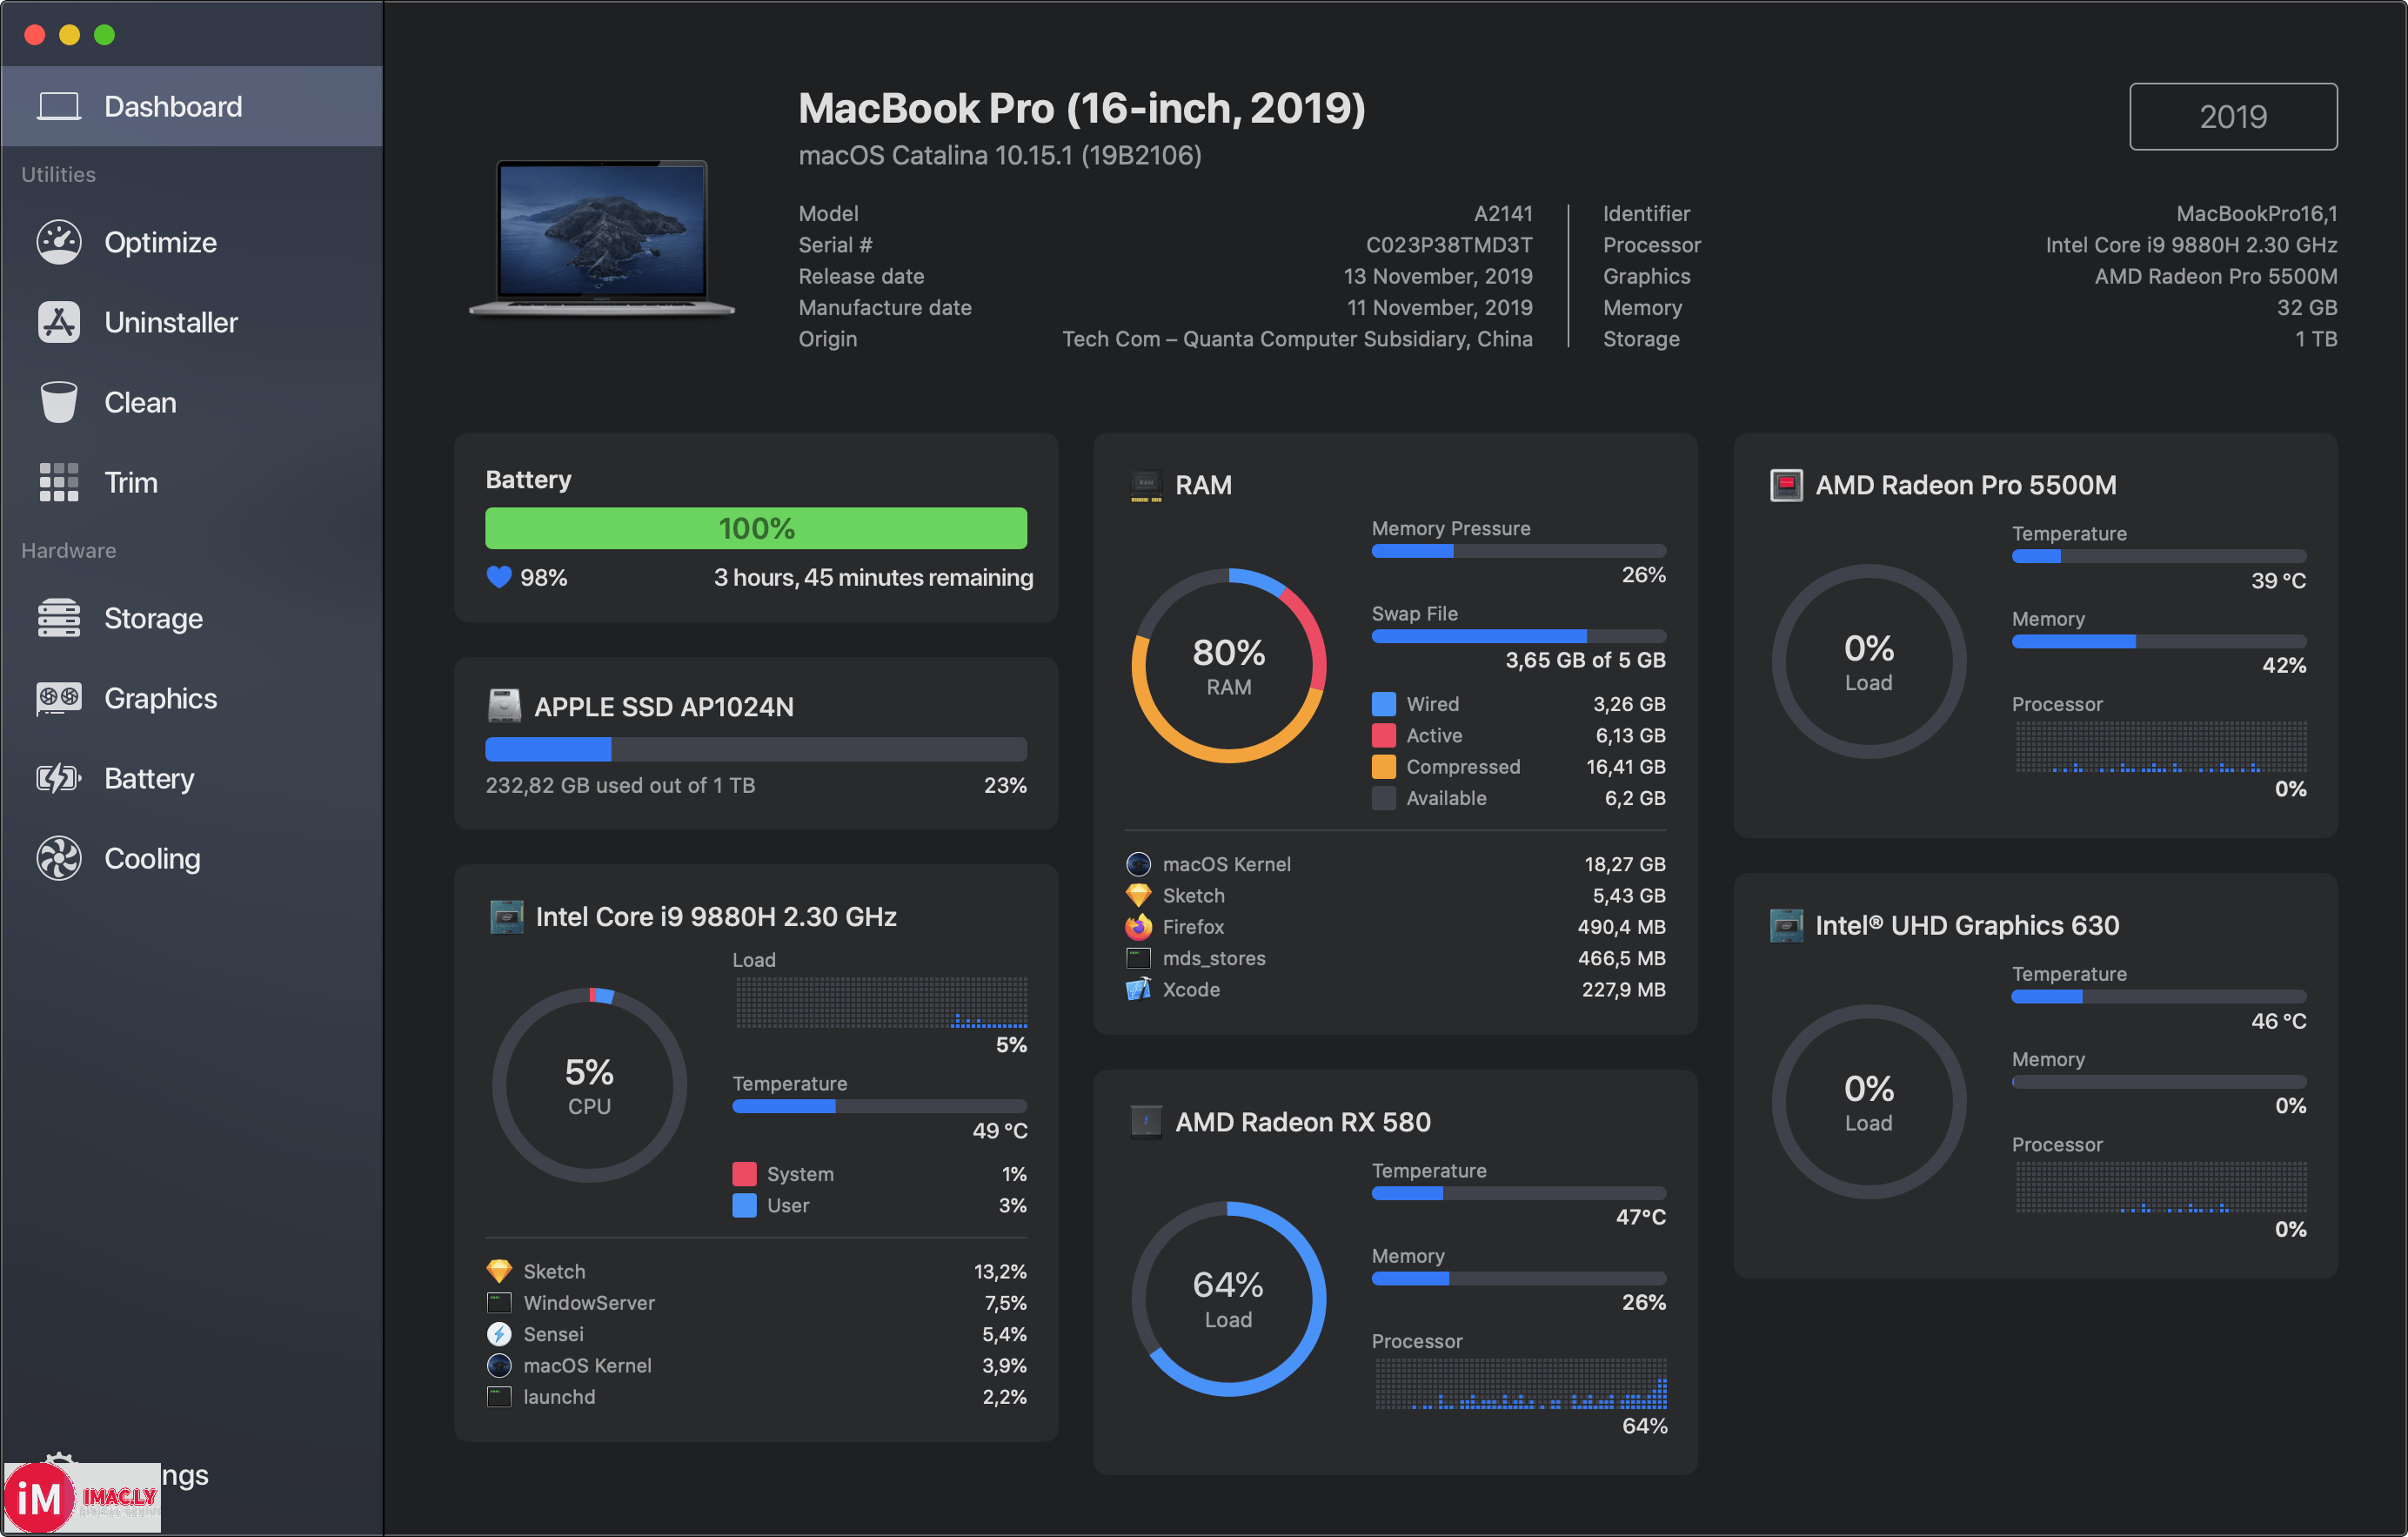
Task: Click the Optimize gauge icon
Action: pyautogui.click(x=59, y=242)
